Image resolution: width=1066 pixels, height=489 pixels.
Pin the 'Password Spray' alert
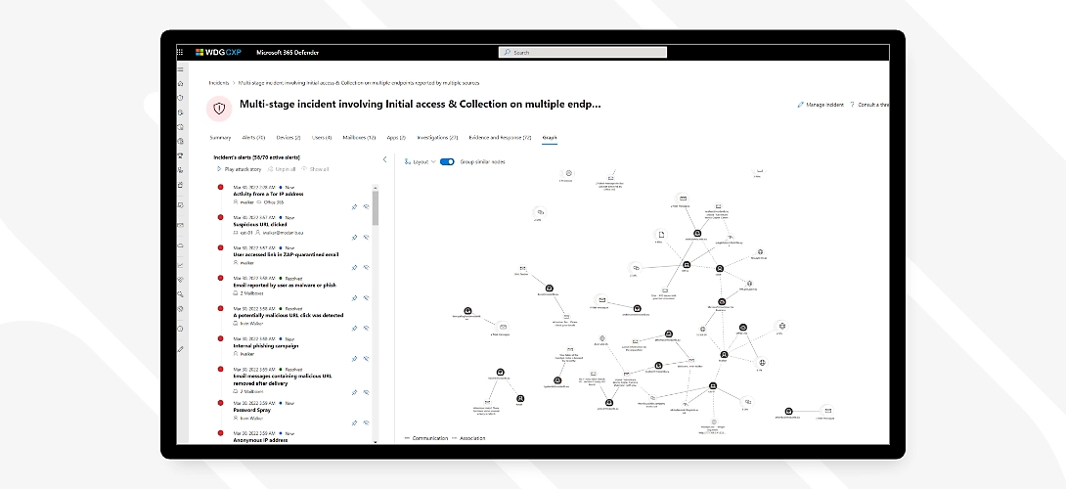(353, 421)
